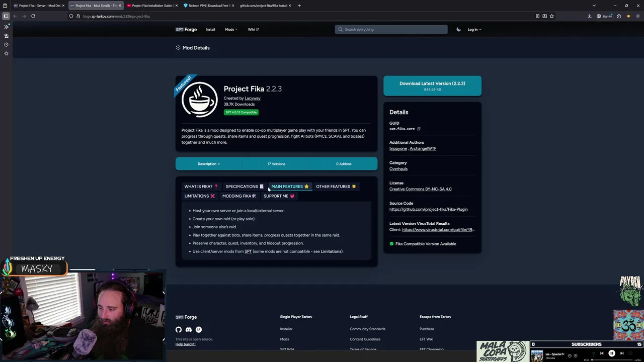
Task: Click the site security shield icon
Action: coord(71,16)
